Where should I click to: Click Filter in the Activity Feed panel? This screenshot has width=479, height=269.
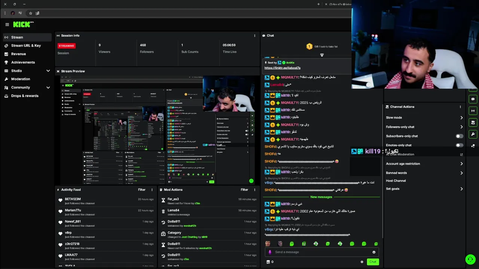coord(142,190)
